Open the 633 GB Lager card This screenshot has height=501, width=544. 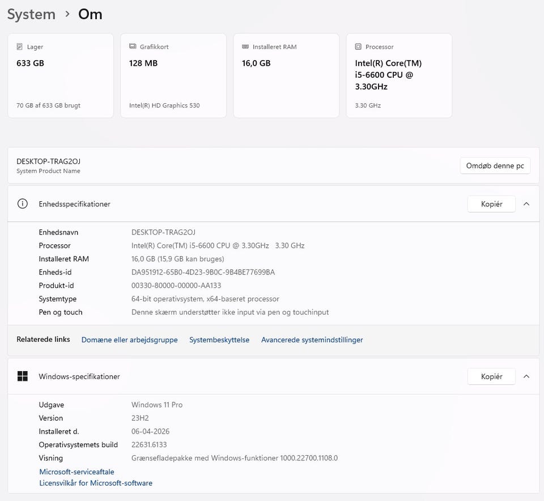[61, 76]
